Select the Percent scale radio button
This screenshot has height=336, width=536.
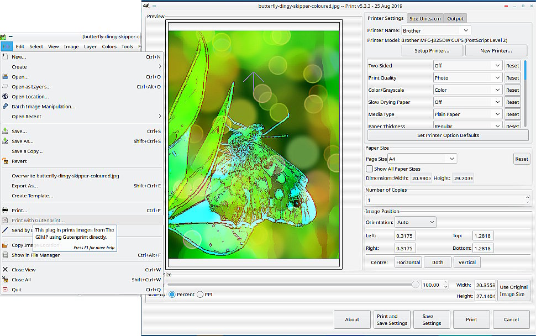coord(172,295)
